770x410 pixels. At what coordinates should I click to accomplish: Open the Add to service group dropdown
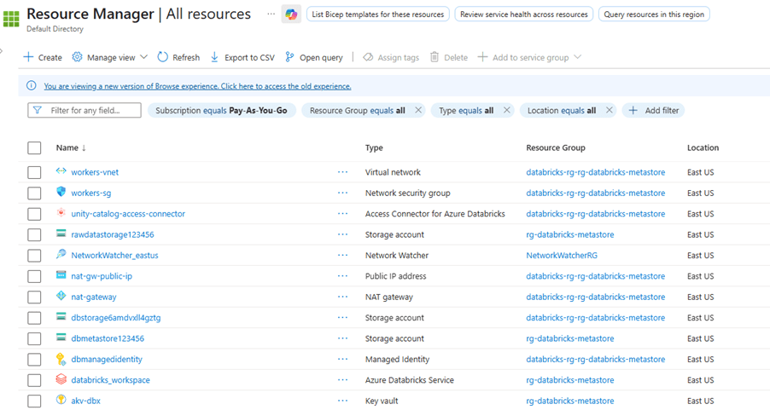point(529,57)
